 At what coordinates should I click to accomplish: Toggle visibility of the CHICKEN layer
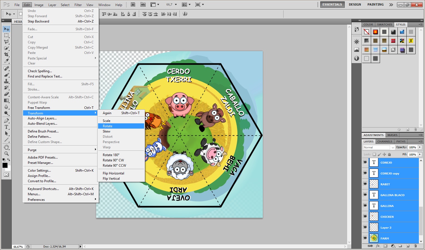365,216
